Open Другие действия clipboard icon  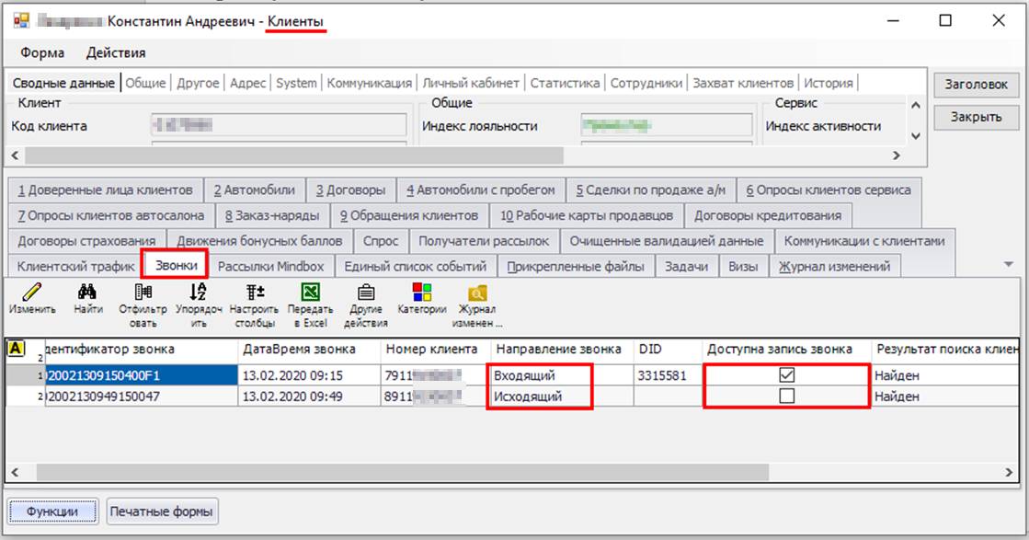[366, 293]
